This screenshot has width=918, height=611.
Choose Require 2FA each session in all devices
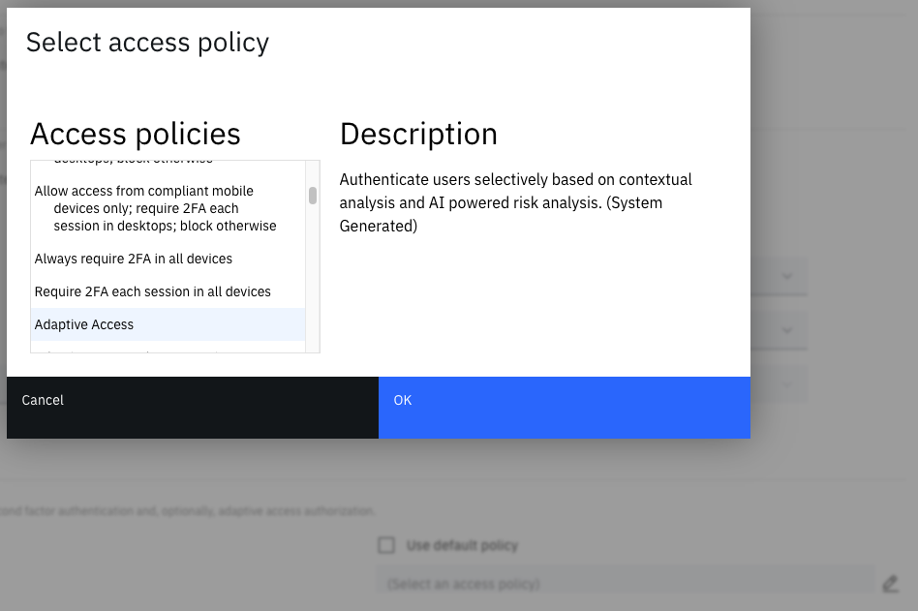(168, 291)
